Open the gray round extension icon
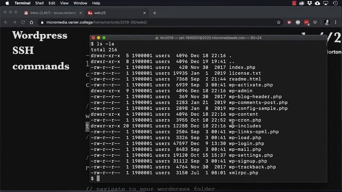The width and height of the screenshot is (342, 192). [298, 22]
